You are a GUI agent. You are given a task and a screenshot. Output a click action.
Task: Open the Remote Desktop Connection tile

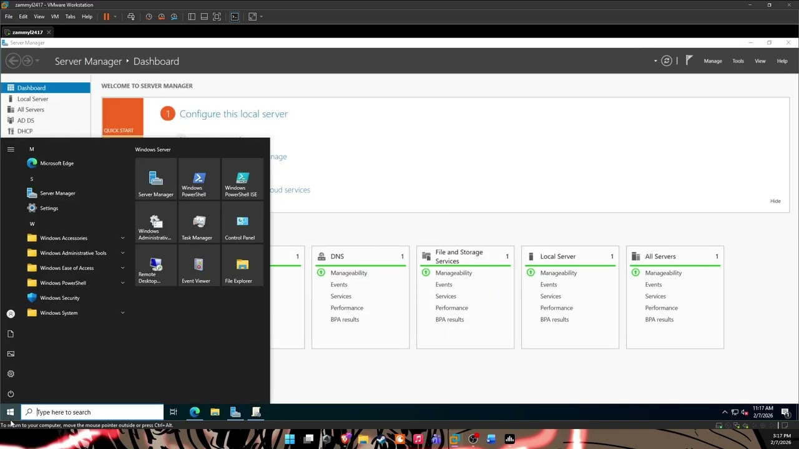click(156, 266)
